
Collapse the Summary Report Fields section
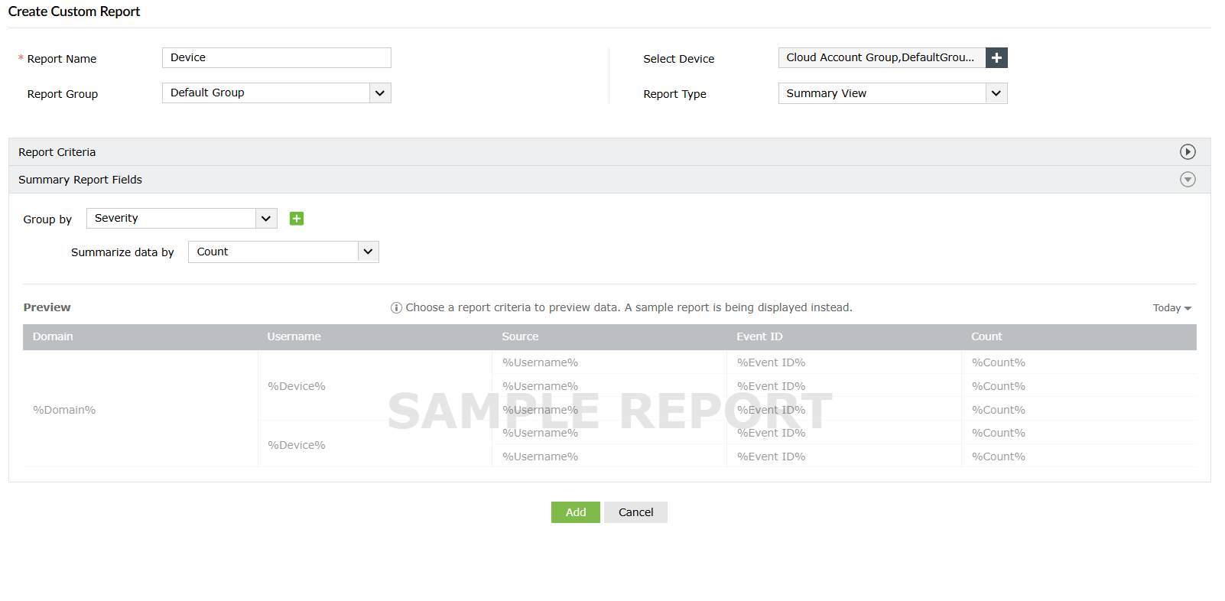pyautogui.click(x=1188, y=180)
